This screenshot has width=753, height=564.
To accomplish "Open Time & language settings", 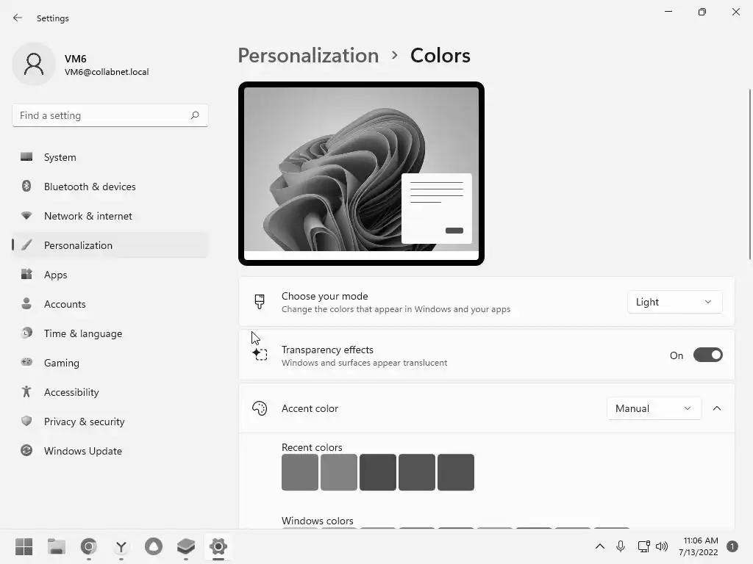I will pos(110,333).
